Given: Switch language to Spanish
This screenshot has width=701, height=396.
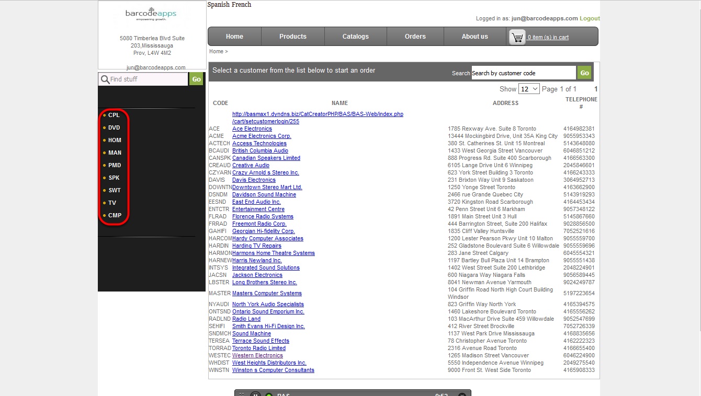Looking at the screenshot, I should (219, 5).
